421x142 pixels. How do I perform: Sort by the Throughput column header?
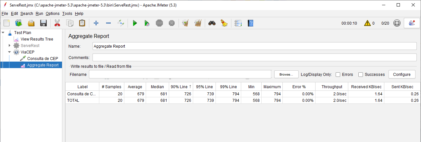[332, 87]
